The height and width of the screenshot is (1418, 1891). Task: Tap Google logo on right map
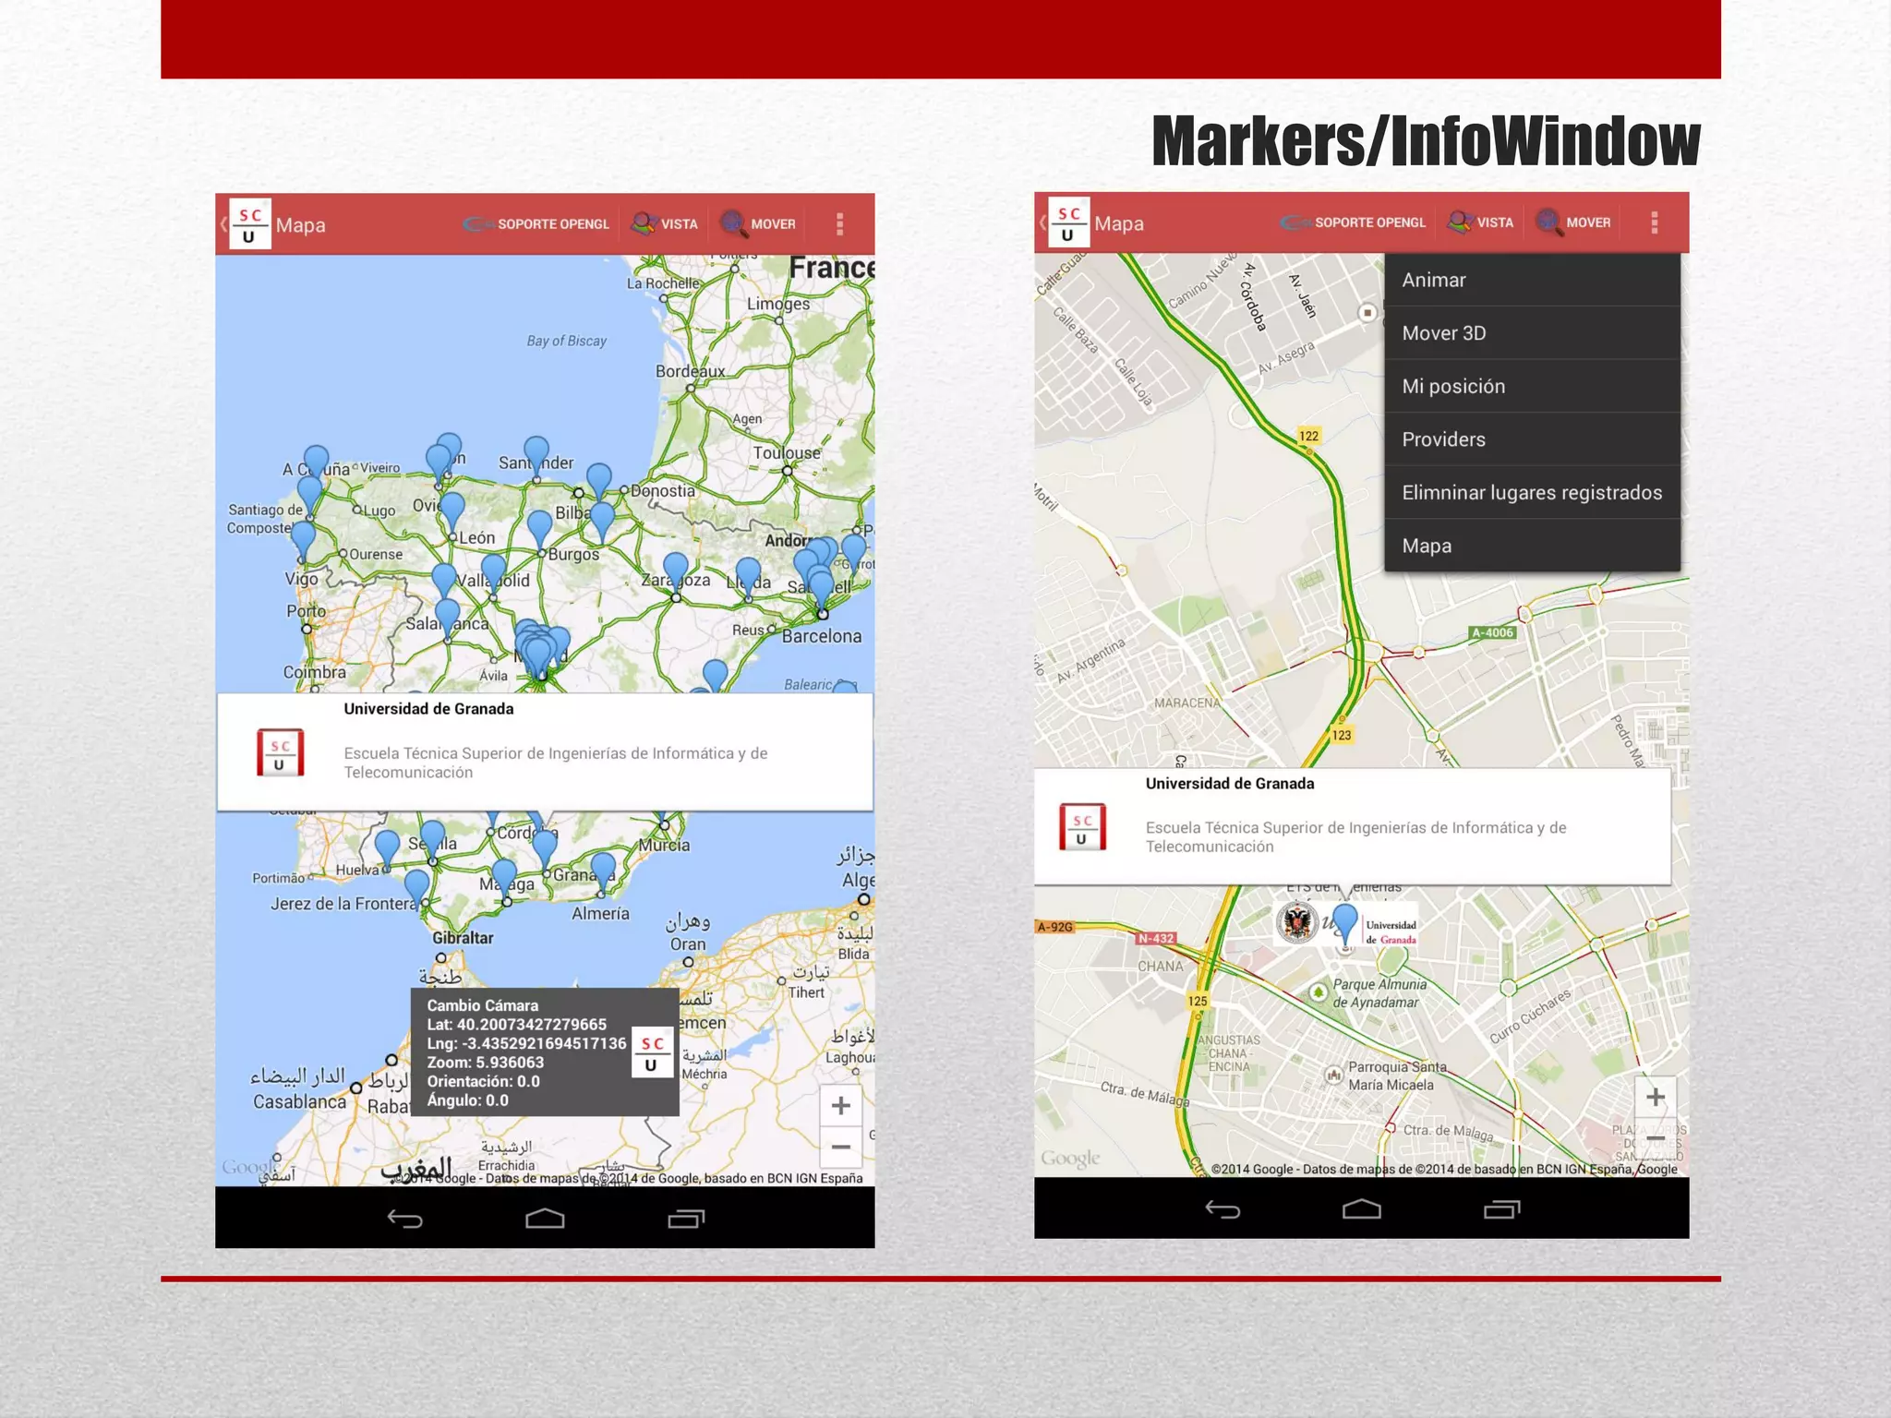1070,1158
